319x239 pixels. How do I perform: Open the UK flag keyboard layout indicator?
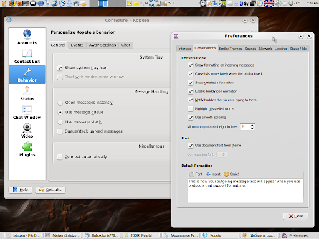coord(269,3)
